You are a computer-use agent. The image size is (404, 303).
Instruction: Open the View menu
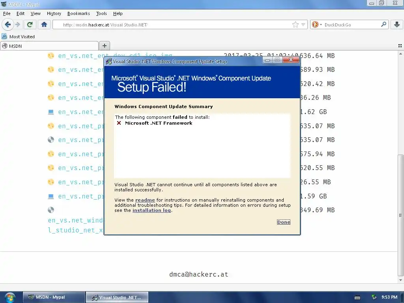point(36,13)
